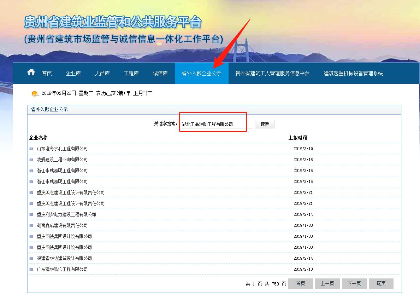The width and height of the screenshot is (420, 300).
Task: Open 贵州省建筑工人管理服务信息平台 menu item
Action: click(272, 73)
